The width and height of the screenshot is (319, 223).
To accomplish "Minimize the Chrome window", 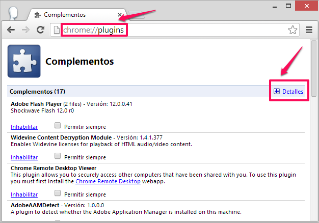I will (275, 6).
